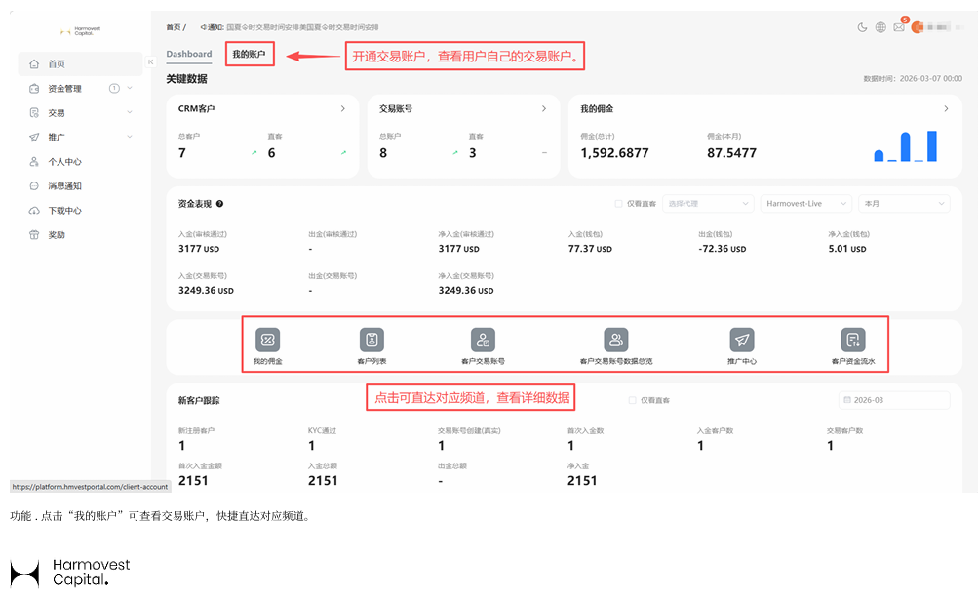Check 仅看直客 in 新客户跟踪 section
Viewport: 978px width, 605px height.
(x=633, y=400)
